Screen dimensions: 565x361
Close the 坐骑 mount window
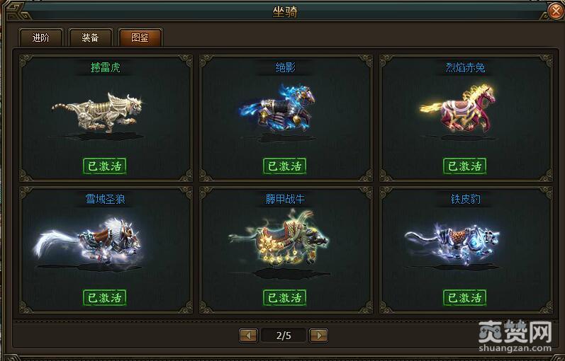(x=556, y=11)
